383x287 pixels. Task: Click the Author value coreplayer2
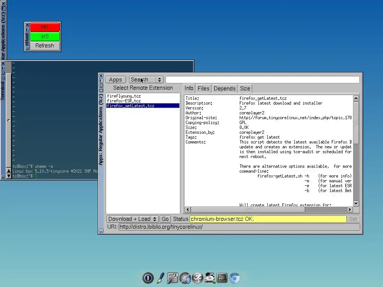[252, 113]
